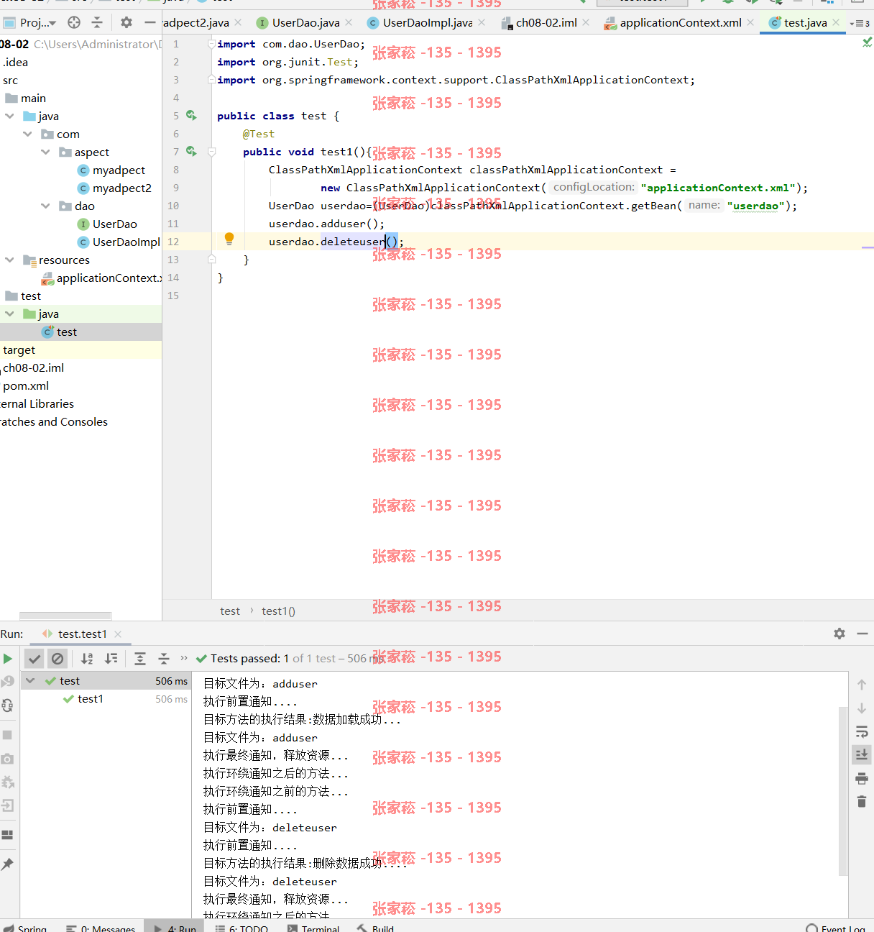Minimize the Run tool window
This screenshot has height=932, width=874.
click(862, 634)
